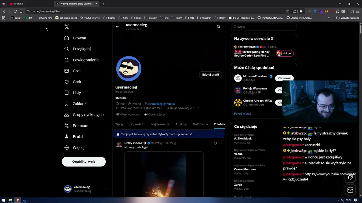The width and height of the screenshot is (362, 203).
Task: Open Profil in the sidebar
Action: click(x=73, y=136)
